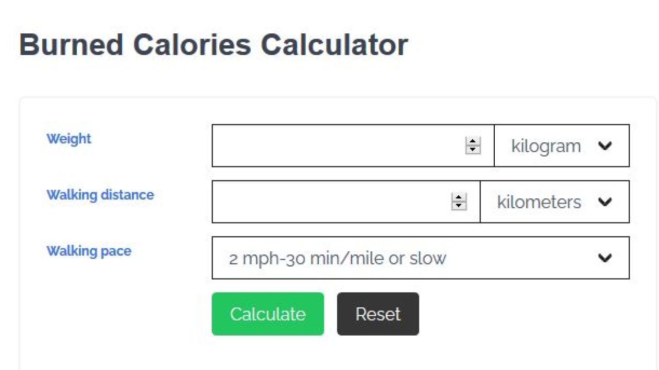This screenshot has width=659, height=370.
Task: Click the chevron icon in the Walking pace box
Action: (605, 258)
